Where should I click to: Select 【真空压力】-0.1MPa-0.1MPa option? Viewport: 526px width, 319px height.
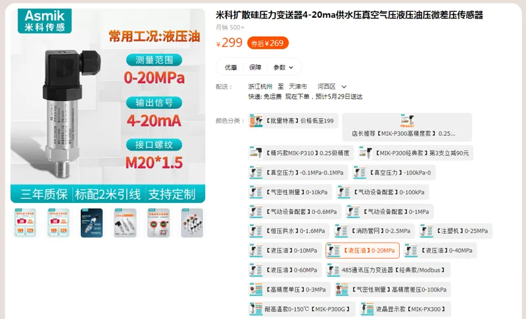coord(298,173)
